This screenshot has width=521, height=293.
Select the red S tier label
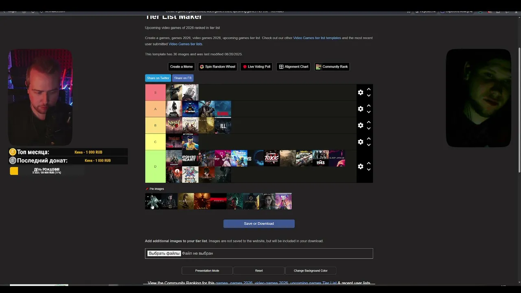pyautogui.click(x=155, y=92)
